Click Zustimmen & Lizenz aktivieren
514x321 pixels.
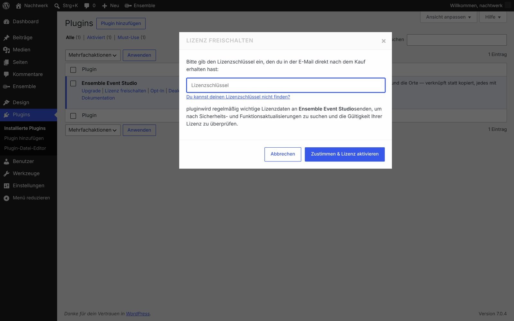[345, 154]
